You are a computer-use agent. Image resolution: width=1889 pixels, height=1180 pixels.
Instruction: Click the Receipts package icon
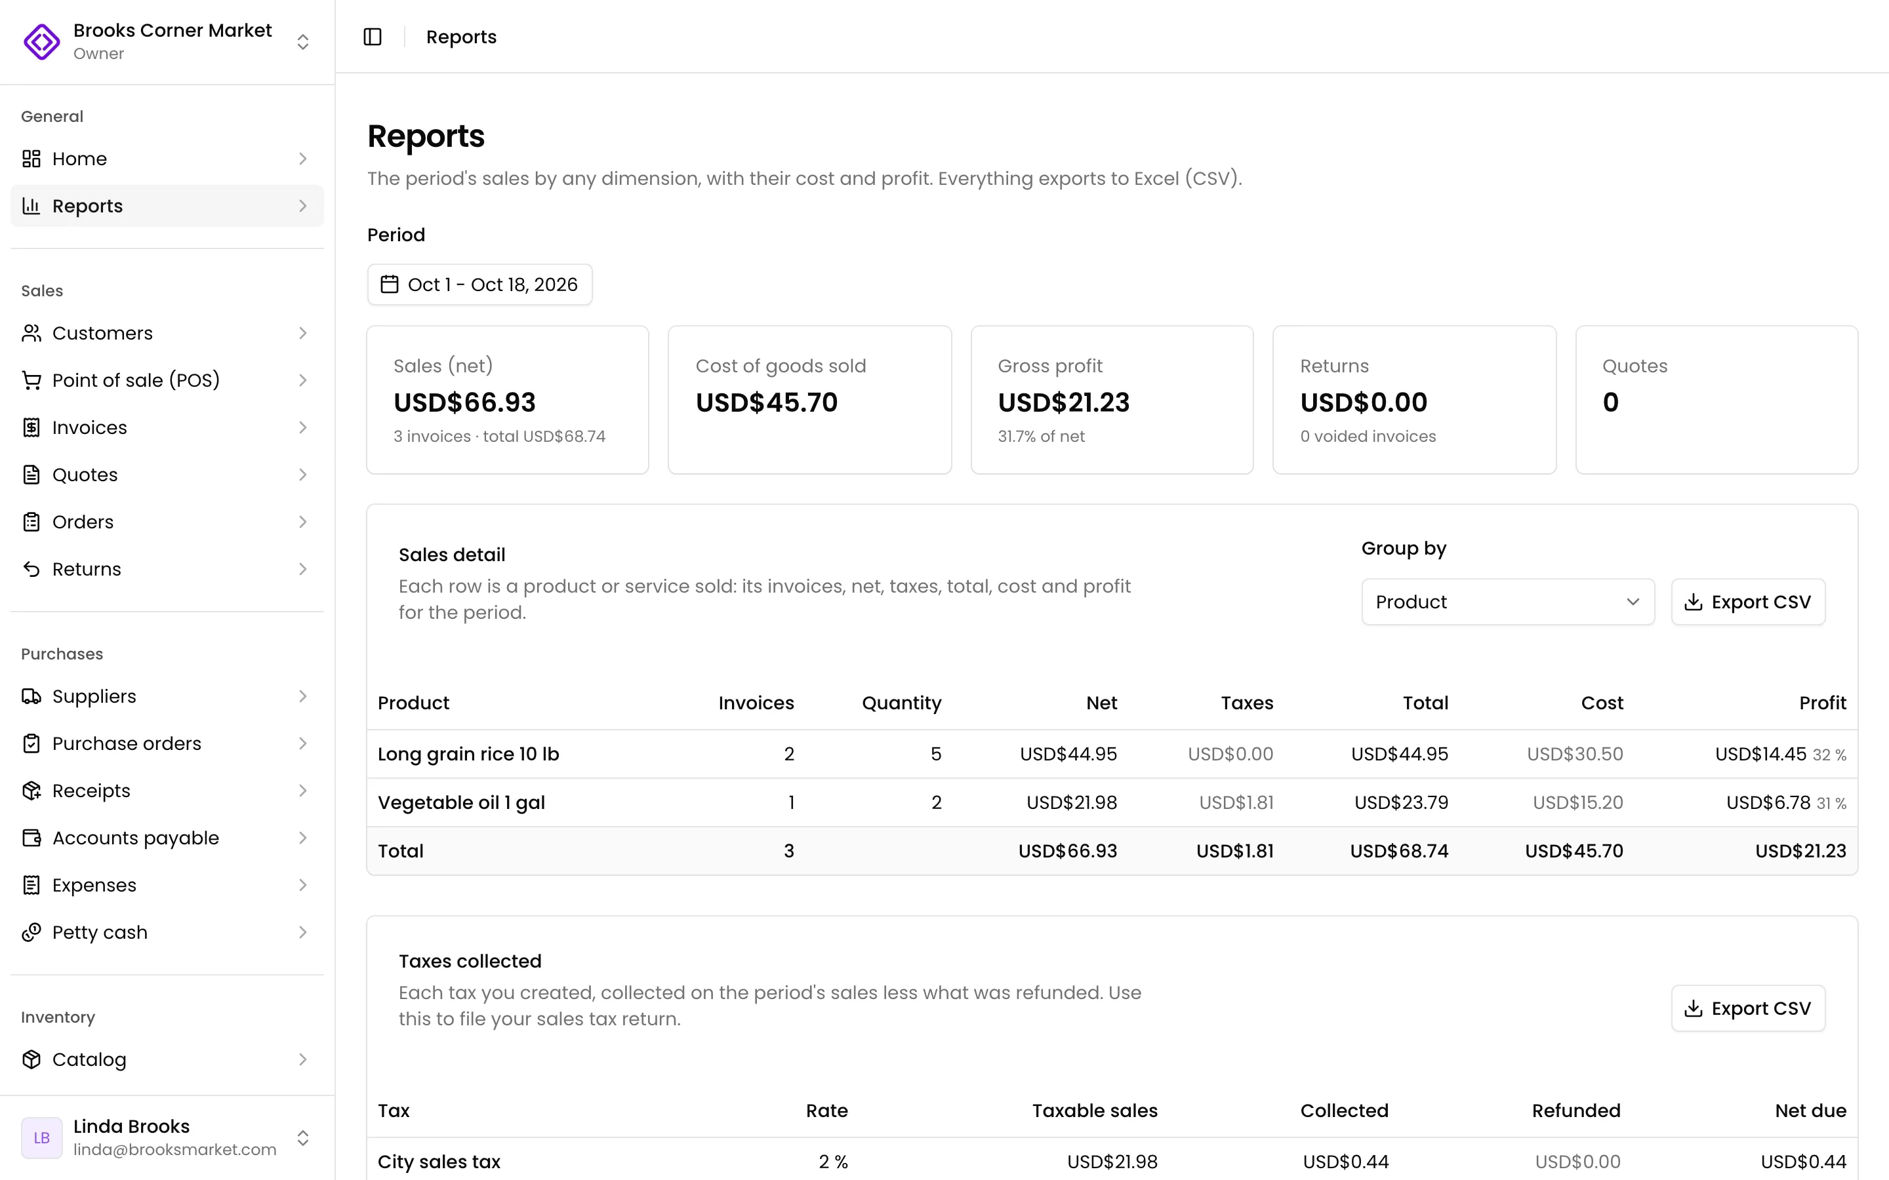coord(31,791)
